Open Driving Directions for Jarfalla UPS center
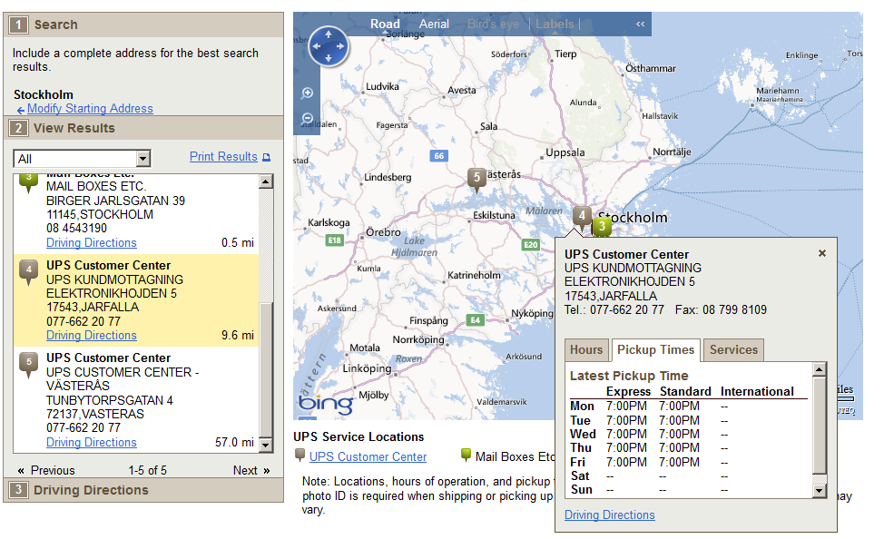 coord(92,336)
